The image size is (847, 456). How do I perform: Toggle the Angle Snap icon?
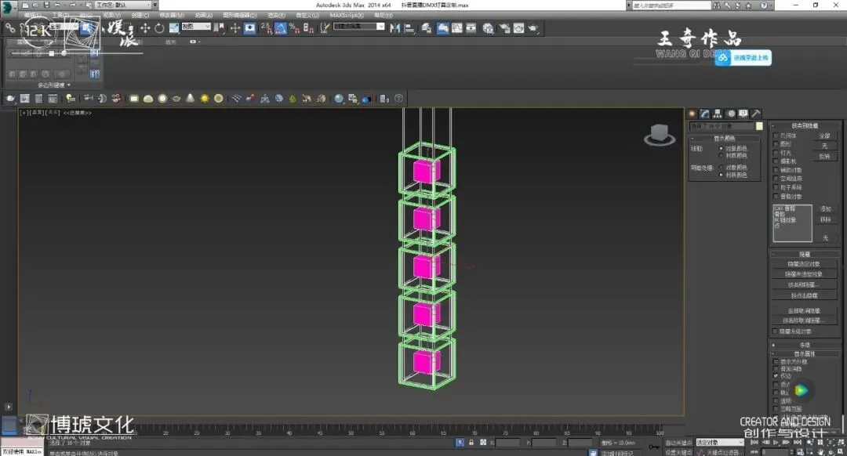click(x=280, y=28)
